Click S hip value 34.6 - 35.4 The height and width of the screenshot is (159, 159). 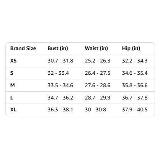[x=135, y=73]
